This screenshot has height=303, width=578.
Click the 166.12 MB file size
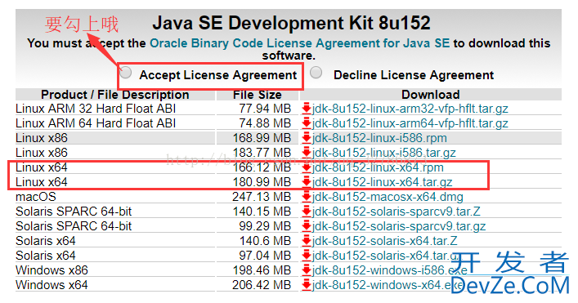262,167
